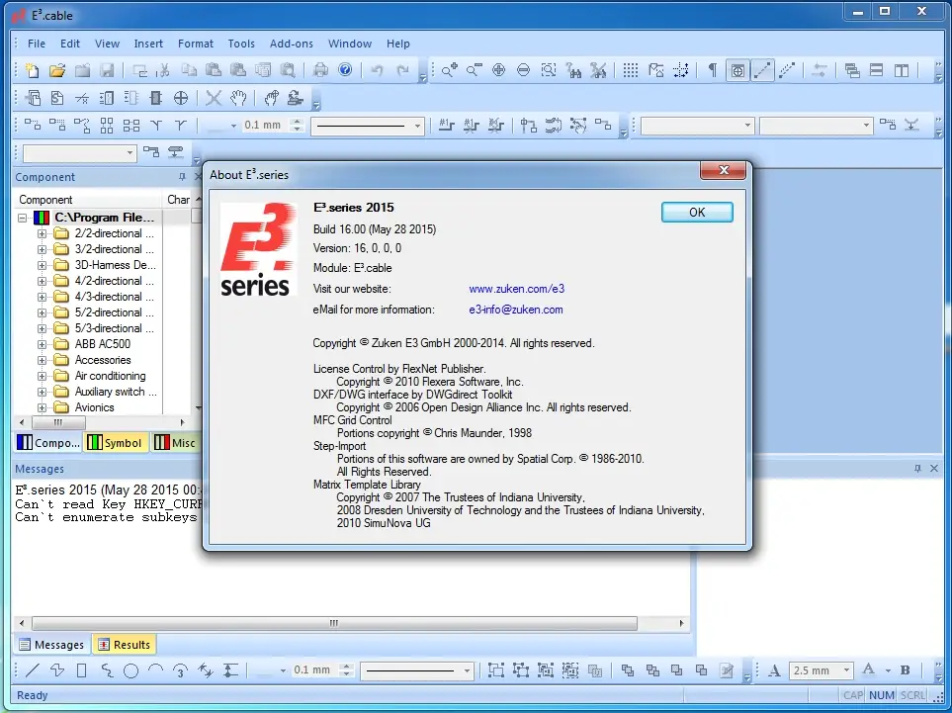Collapse the C:\Program File... tree root
952x713 pixels.
[x=23, y=218]
